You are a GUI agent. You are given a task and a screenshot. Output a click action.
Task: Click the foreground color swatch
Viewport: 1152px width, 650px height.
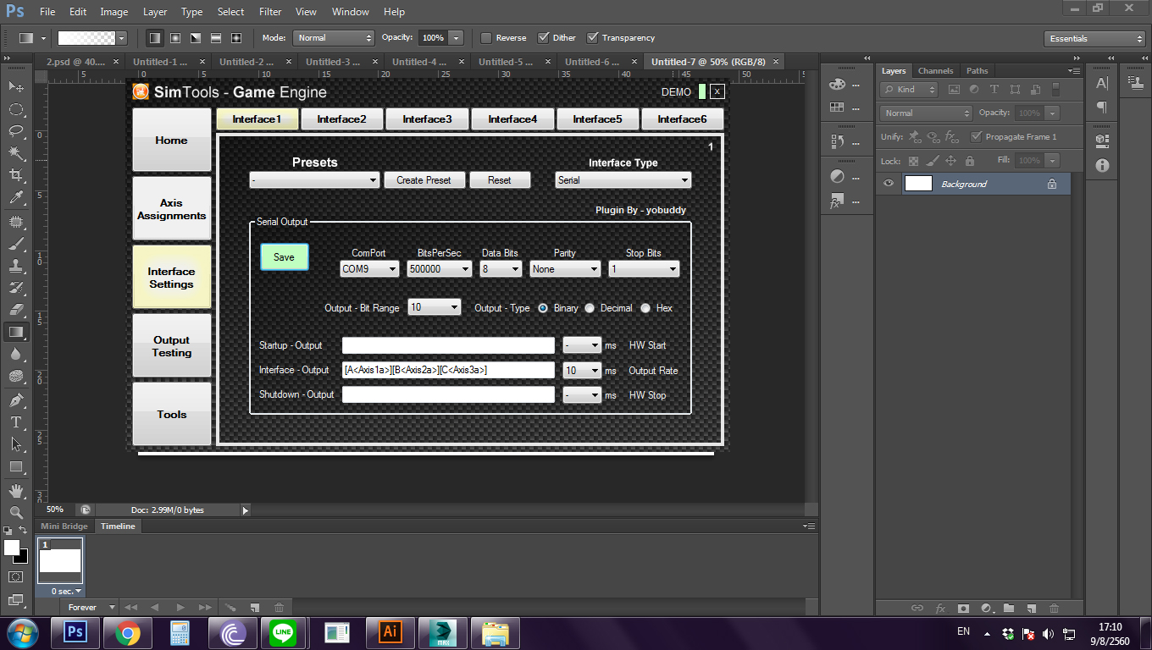(x=12, y=548)
